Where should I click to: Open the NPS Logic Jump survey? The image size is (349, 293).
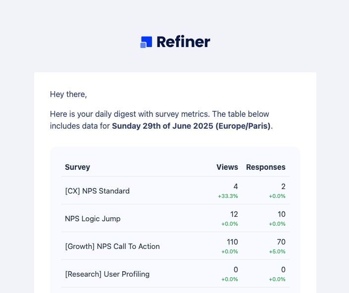pyautogui.click(x=93, y=219)
